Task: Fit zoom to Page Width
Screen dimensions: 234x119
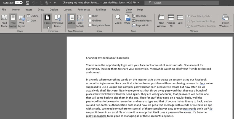Action: (x=140, y=25)
